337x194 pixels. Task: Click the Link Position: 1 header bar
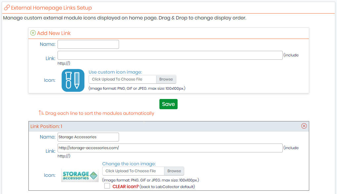169,126
